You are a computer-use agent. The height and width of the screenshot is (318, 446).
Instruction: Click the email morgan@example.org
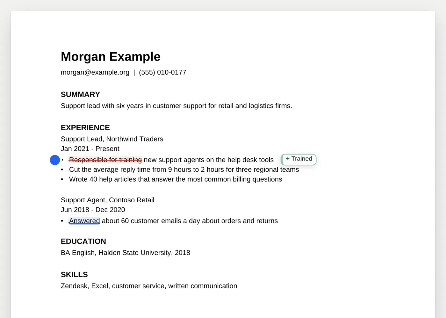95,72
